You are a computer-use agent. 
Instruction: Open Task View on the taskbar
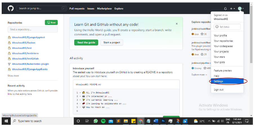click(x=87, y=121)
